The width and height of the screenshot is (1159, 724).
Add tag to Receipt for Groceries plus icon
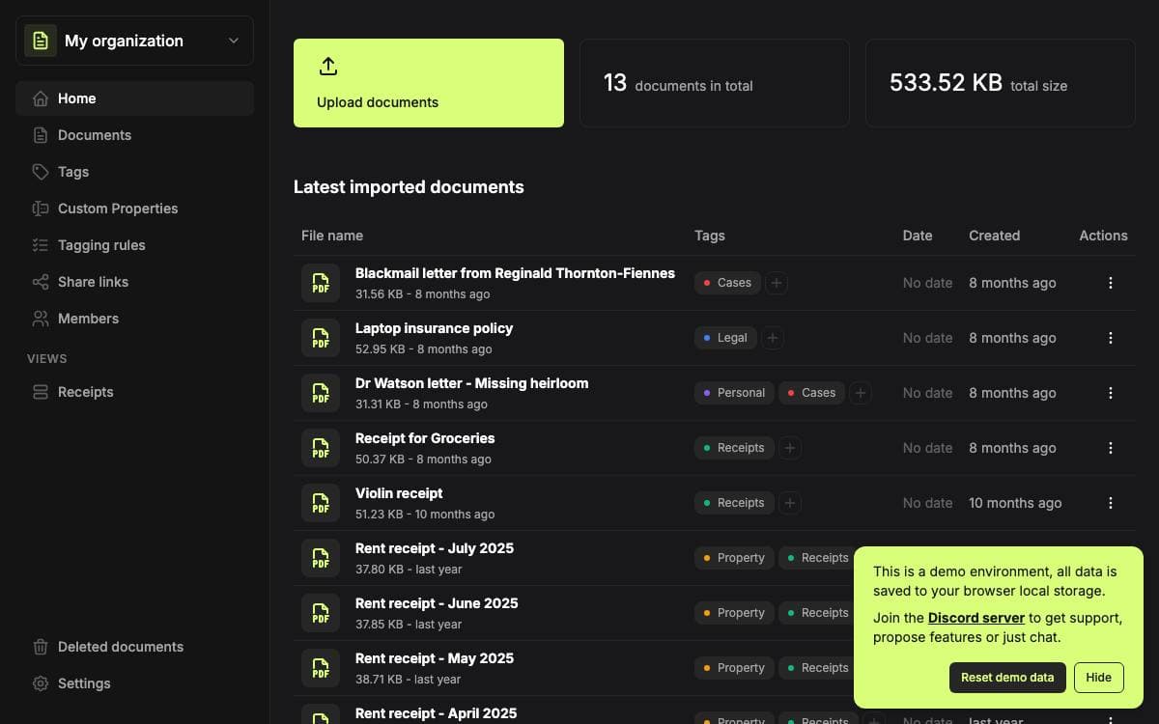pos(790,448)
